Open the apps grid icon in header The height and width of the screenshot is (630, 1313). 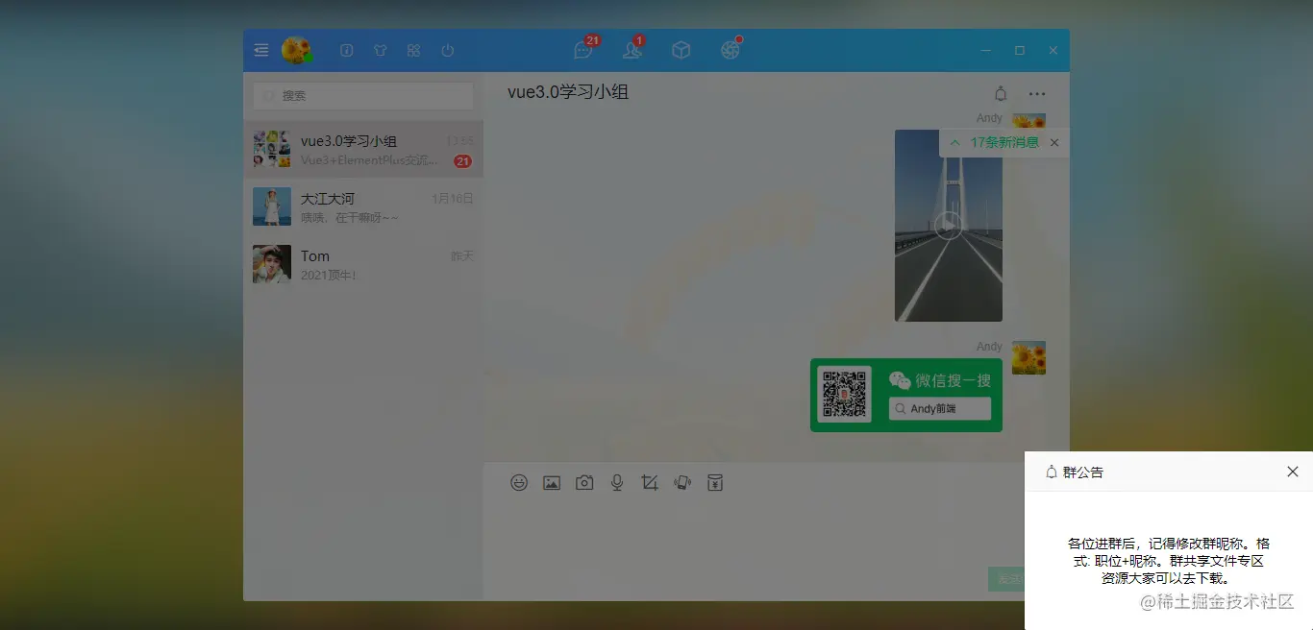point(413,50)
